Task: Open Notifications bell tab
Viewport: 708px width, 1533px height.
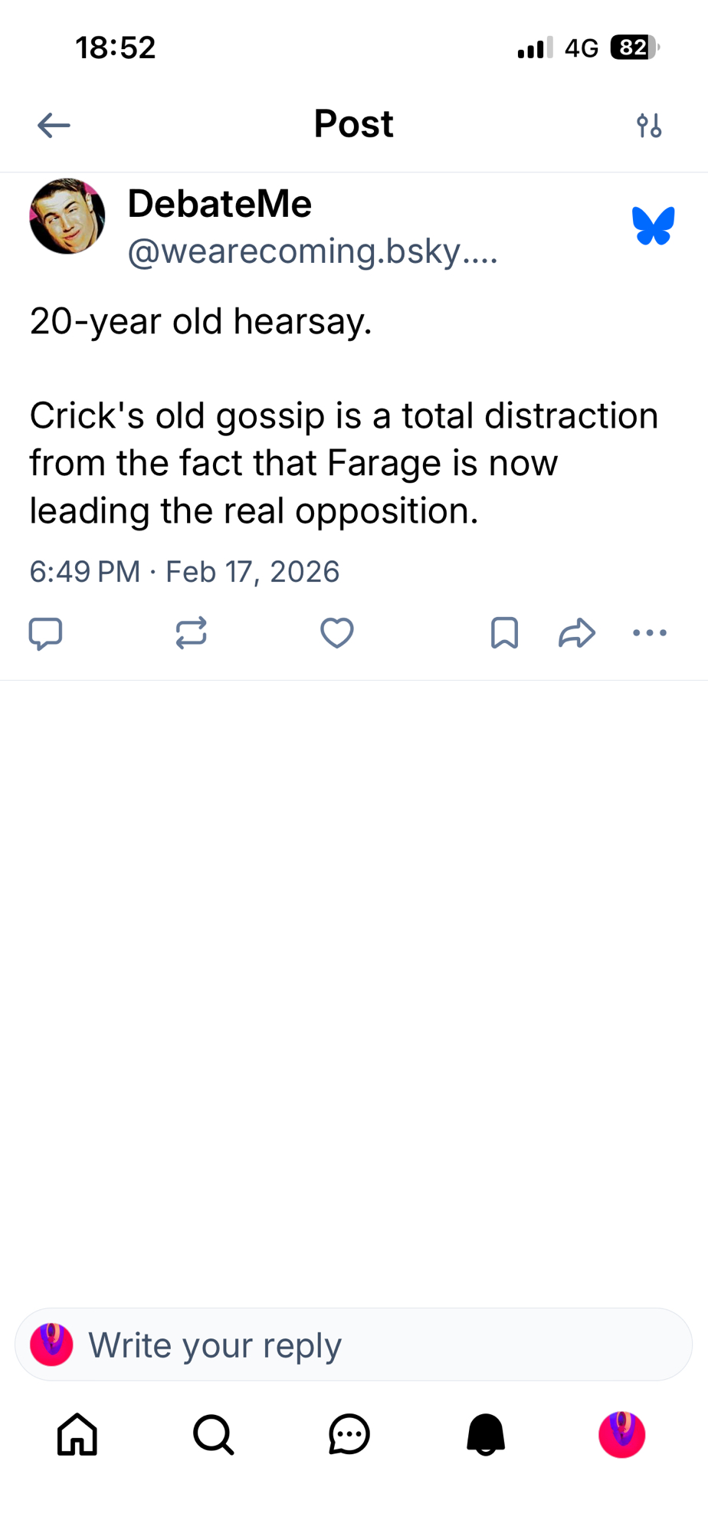Action: (486, 1434)
